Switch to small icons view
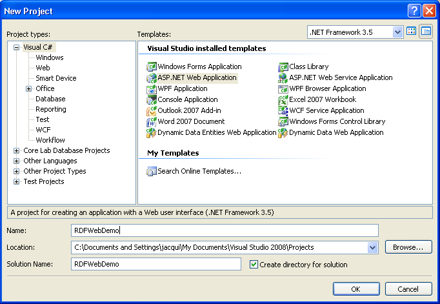This screenshot has height=304, width=440. tap(426, 32)
